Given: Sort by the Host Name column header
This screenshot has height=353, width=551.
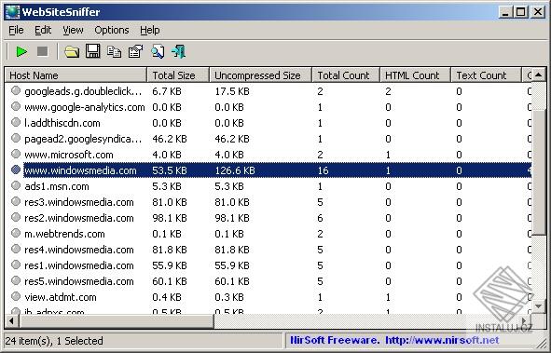Looking at the screenshot, I should click(76, 75).
